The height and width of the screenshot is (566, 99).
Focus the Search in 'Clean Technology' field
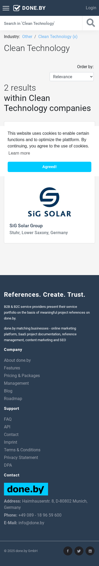click(x=41, y=23)
